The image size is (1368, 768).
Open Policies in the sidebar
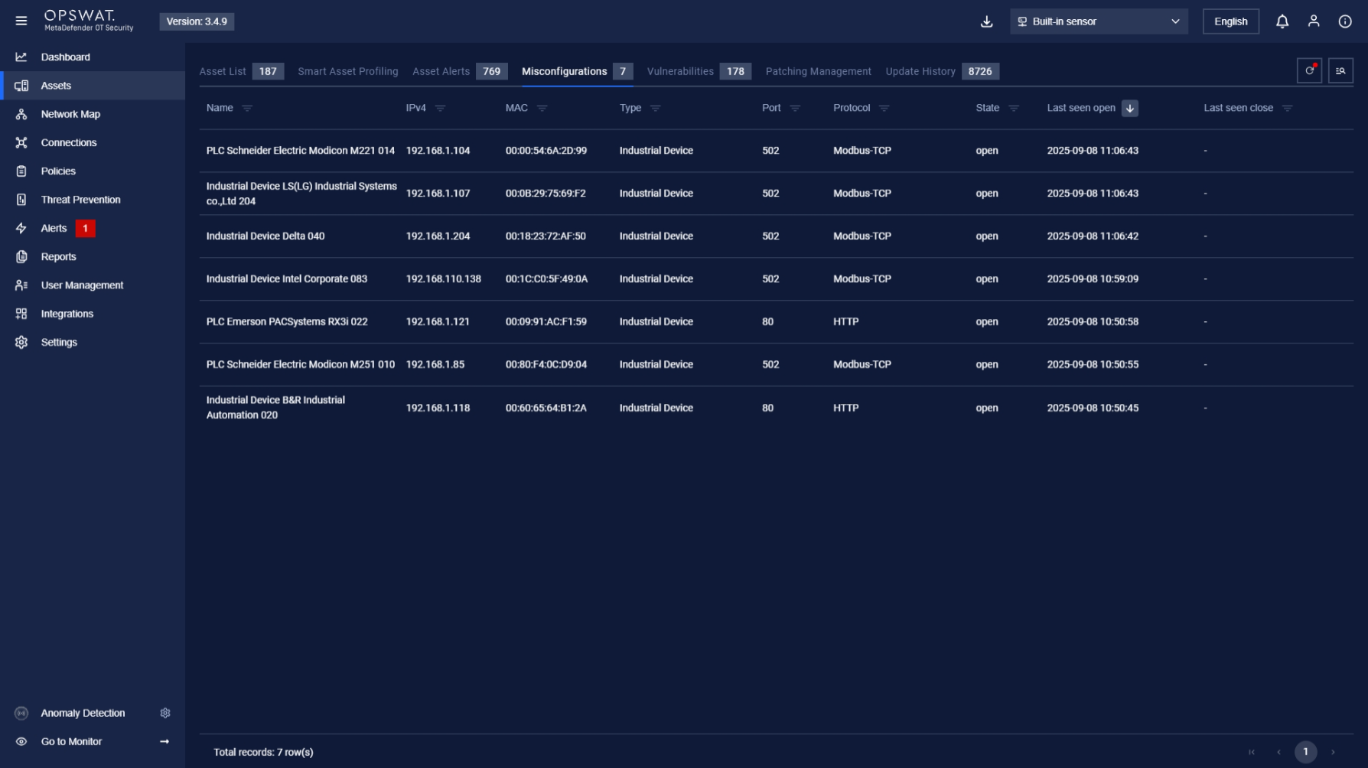93,171
